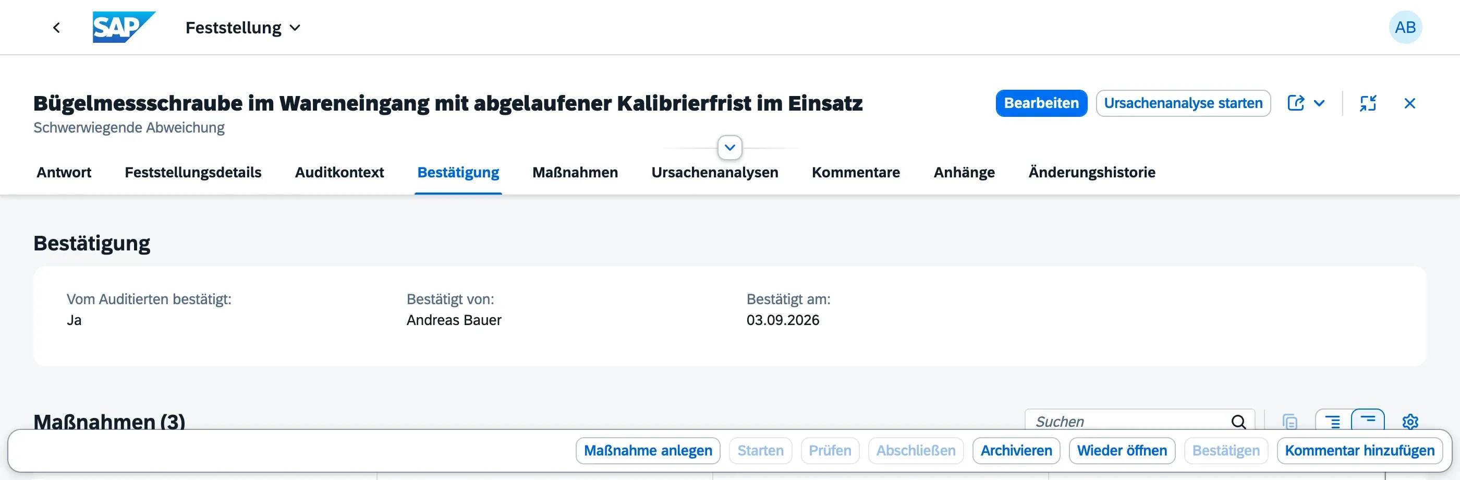Click the Bestätigen button
The height and width of the screenshot is (480, 1460).
pyautogui.click(x=1225, y=450)
